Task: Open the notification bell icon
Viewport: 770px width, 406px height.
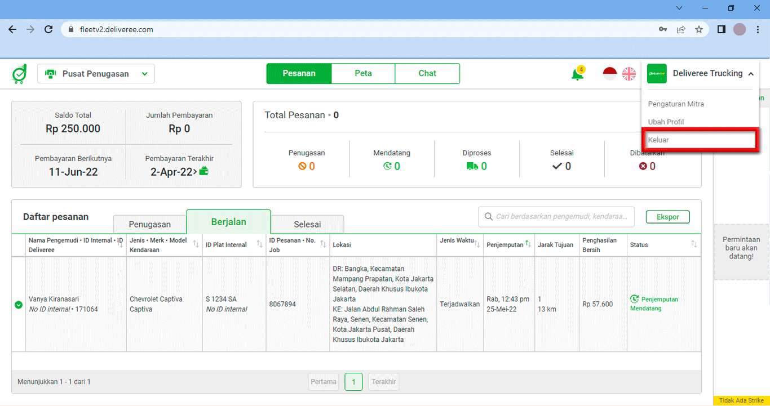Action: click(577, 74)
